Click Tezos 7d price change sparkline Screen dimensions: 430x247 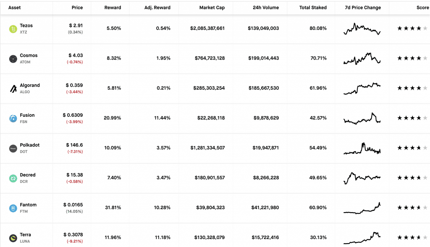(x=362, y=29)
